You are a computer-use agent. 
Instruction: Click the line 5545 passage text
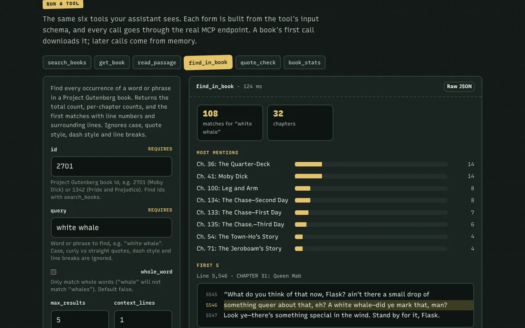point(326,294)
